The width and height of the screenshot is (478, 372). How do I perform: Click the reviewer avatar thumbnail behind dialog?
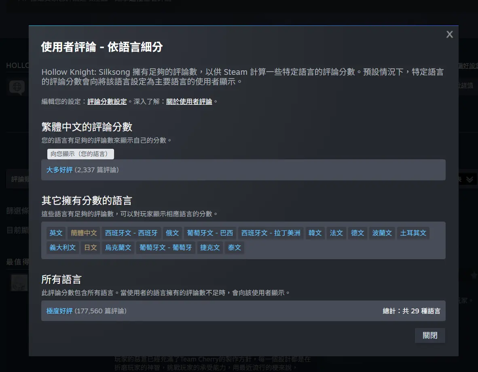pyautogui.click(x=19, y=283)
